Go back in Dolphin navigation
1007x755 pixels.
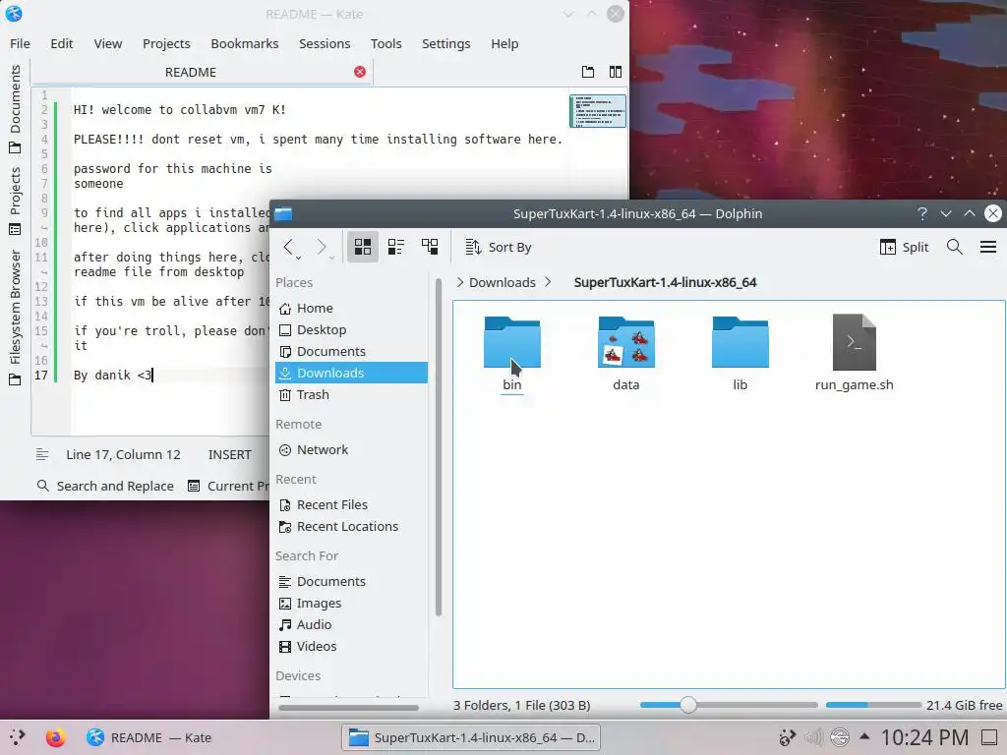pos(288,247)
